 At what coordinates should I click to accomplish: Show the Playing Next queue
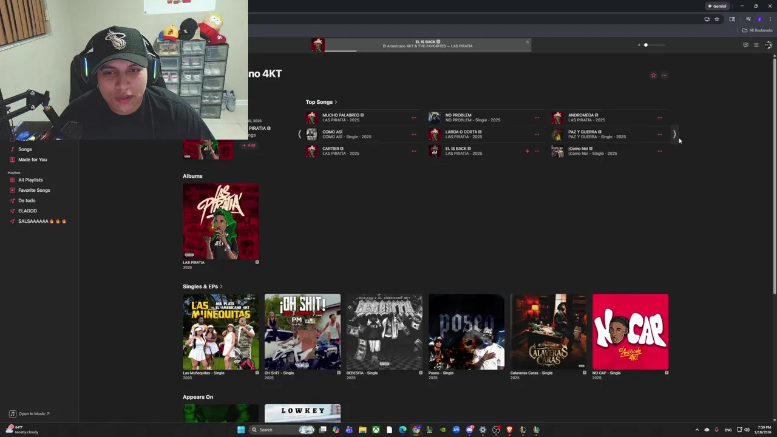(756, 45)
